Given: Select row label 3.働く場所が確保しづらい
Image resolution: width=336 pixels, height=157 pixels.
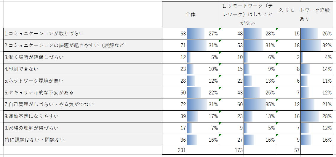Looking at the screenshot, I should (x=83, y=57).
